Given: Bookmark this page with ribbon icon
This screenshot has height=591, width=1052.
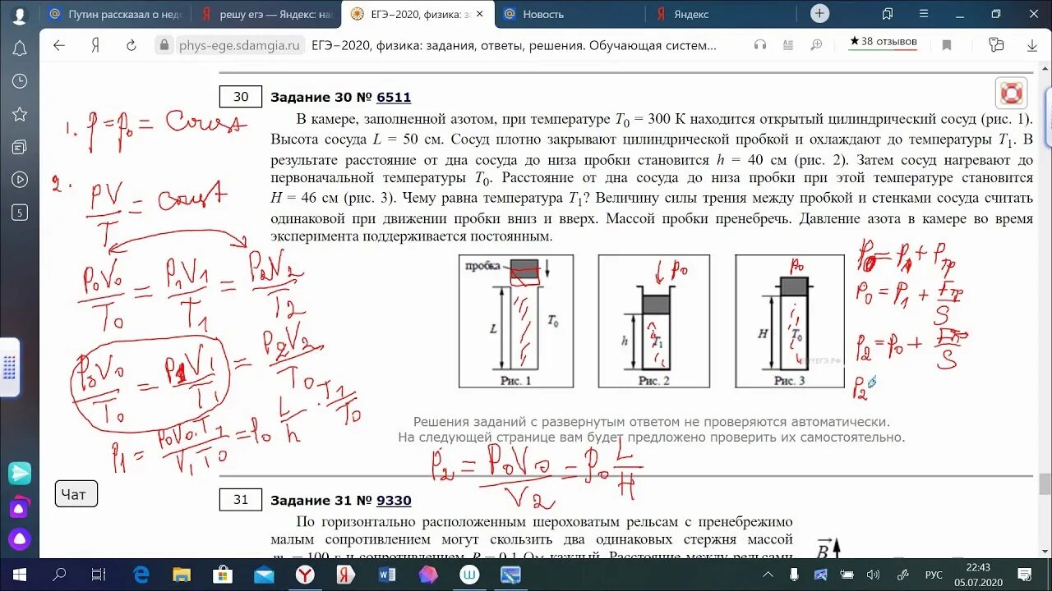Looking at the screenshot, I should tap(947, 45).
